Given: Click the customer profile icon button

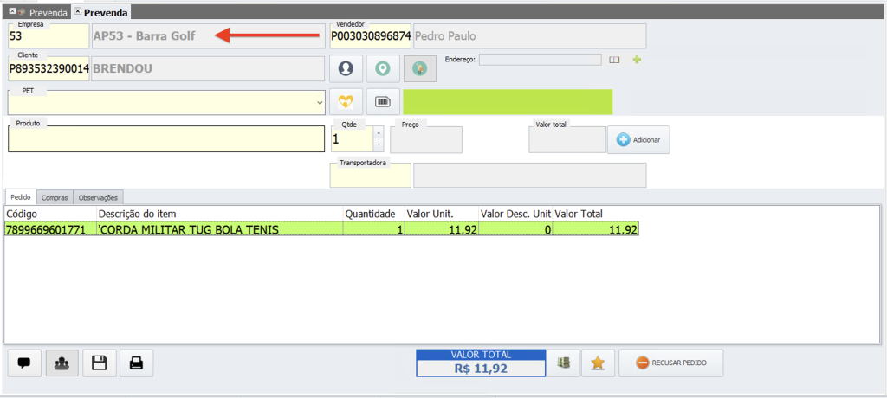Looking at the screenshot, I should click(x=346, y=67).
